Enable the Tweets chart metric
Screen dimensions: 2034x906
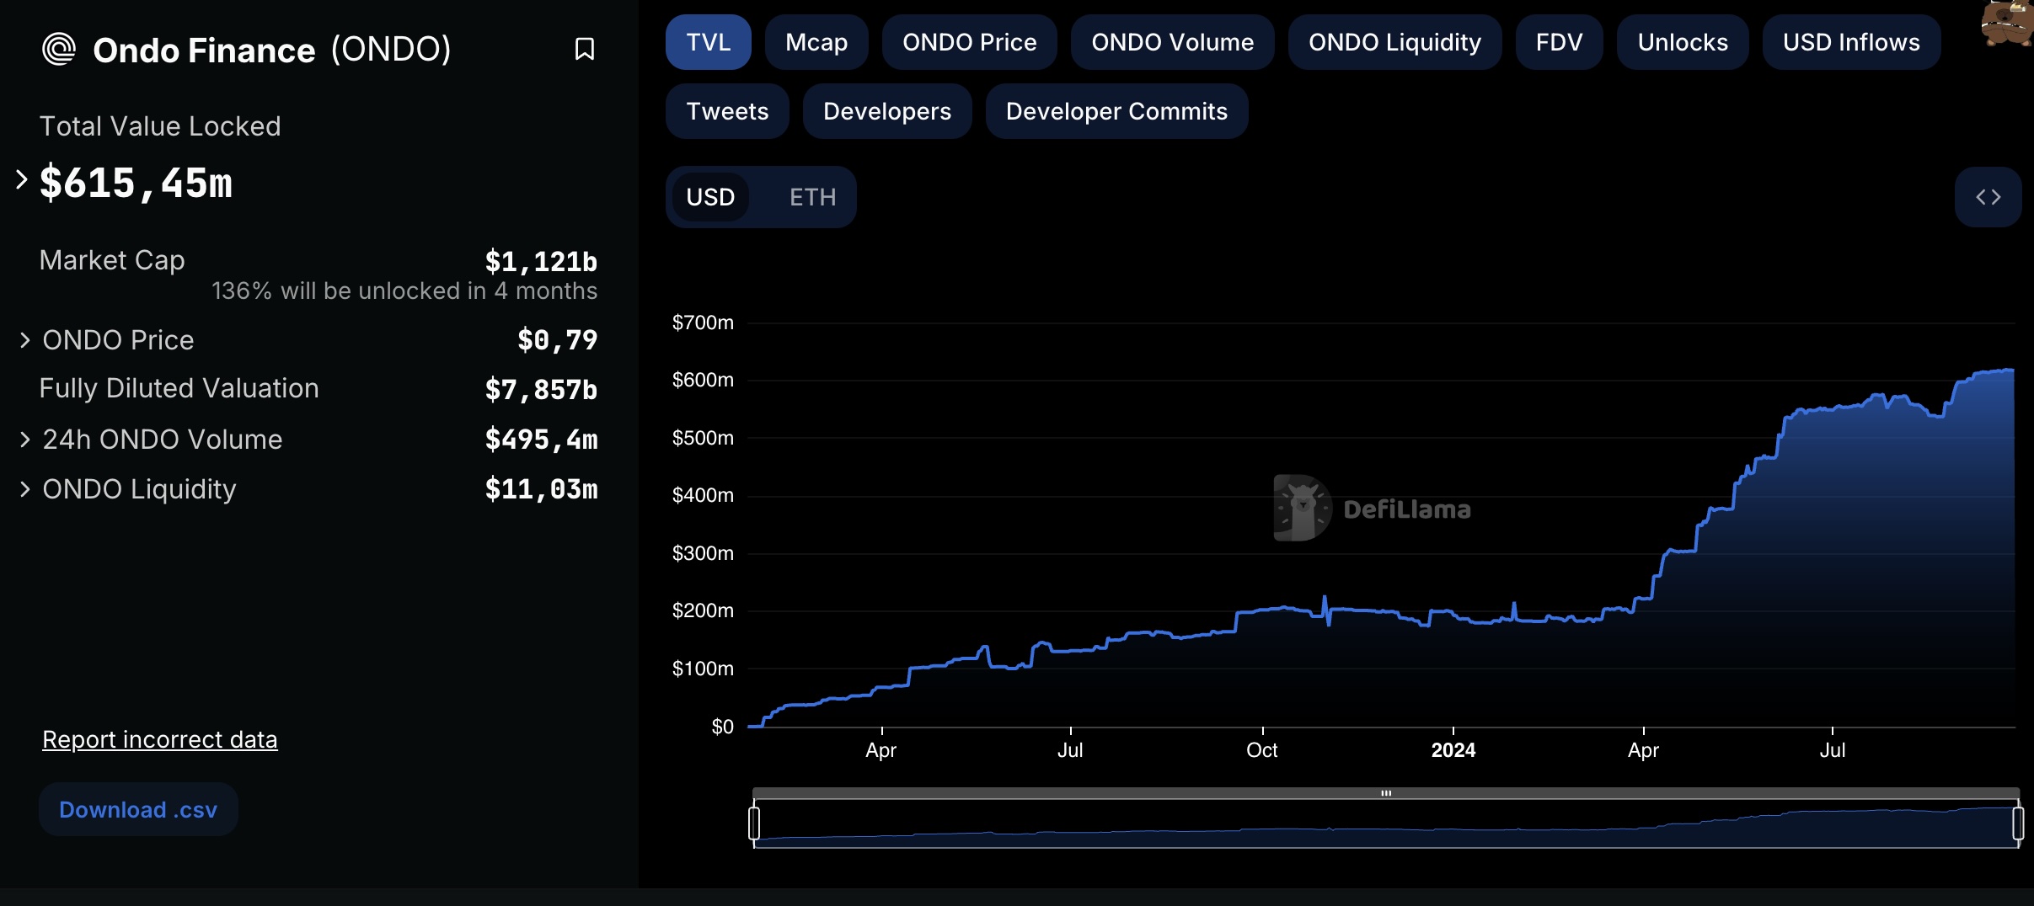[727, 111]
